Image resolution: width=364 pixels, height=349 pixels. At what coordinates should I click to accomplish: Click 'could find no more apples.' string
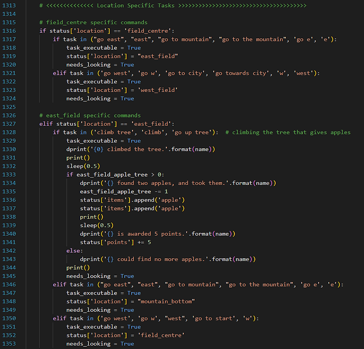click(x=156, y=259)
